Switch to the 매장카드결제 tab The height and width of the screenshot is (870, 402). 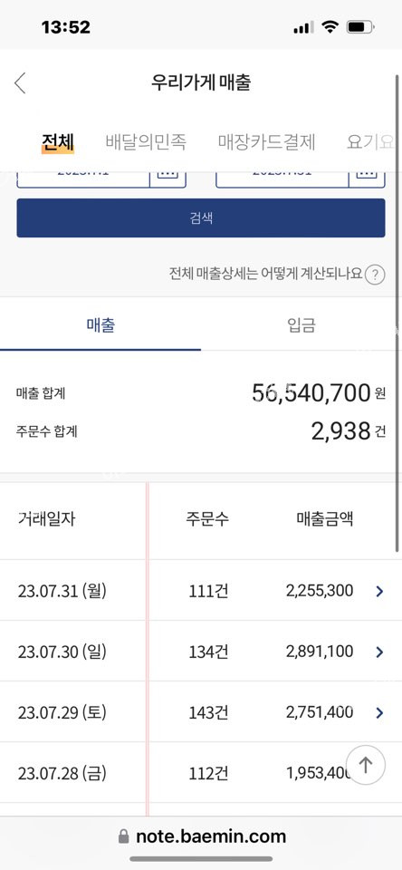pyautogui.click(x=267, y=142)
